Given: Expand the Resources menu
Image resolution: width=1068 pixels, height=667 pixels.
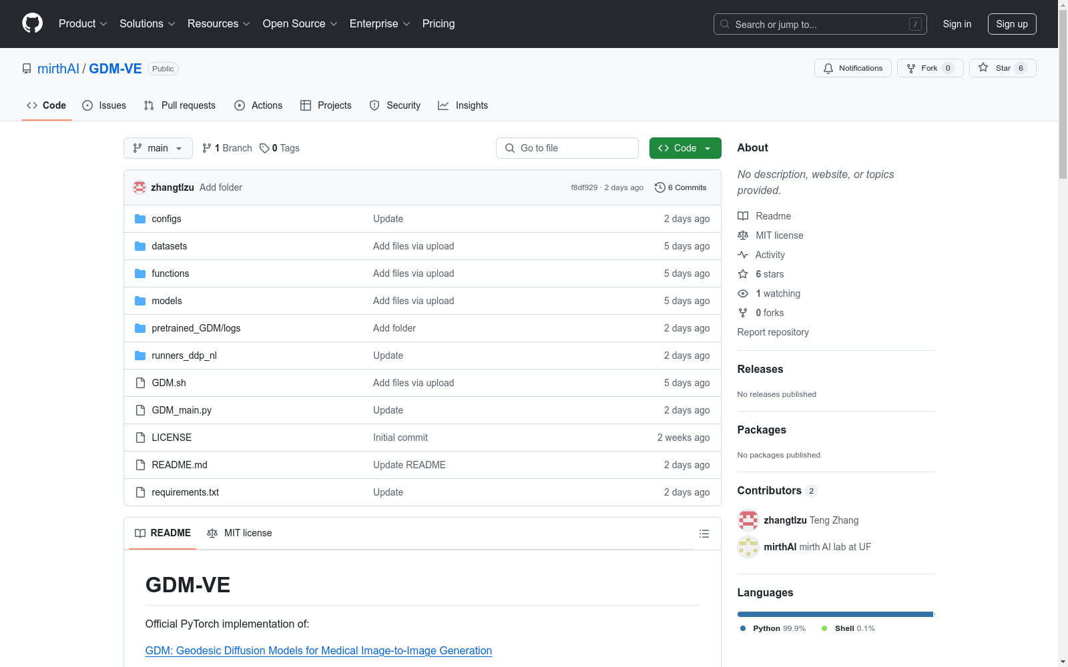Looking at the screenshot, I should pos(219,24).
